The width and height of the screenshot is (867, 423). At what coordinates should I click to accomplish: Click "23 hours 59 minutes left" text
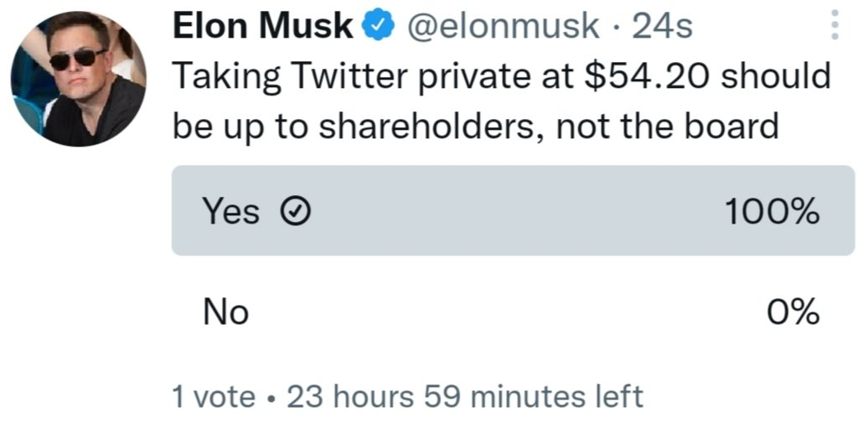465,396
